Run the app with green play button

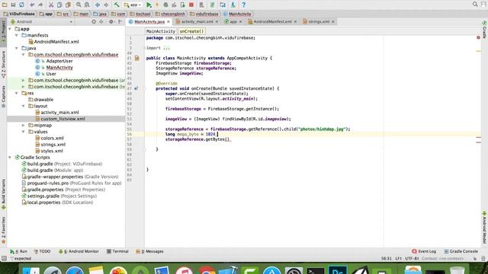149,5
